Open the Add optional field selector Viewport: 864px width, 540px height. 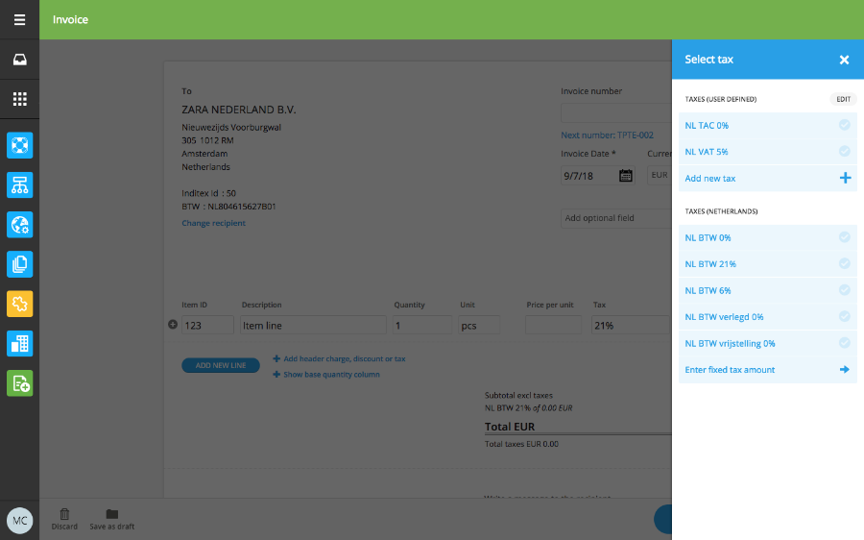[x=616, y=218]
